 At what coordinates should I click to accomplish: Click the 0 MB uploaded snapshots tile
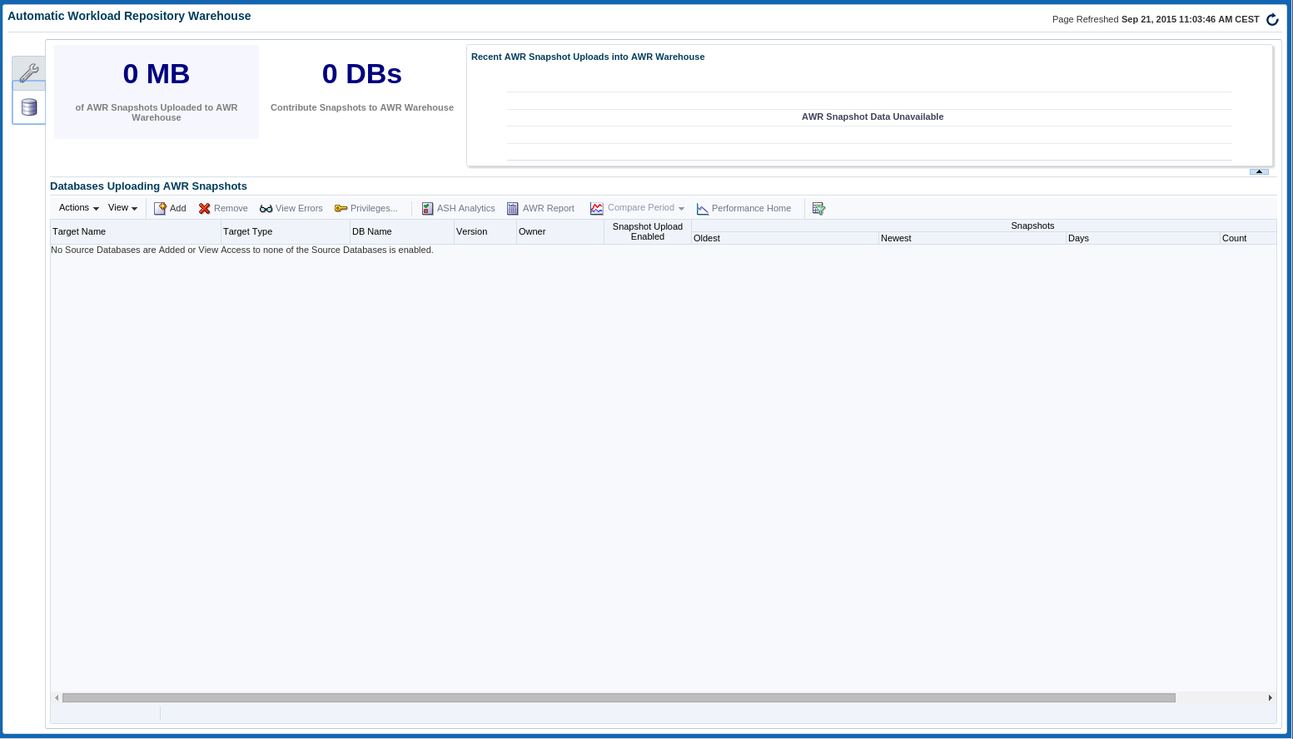click(157, 92)
